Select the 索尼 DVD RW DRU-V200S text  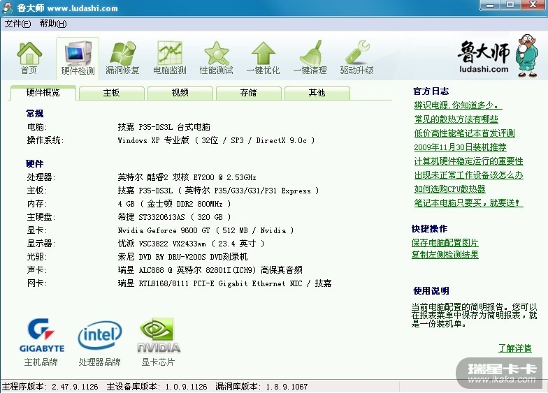(x=182, y=257)
